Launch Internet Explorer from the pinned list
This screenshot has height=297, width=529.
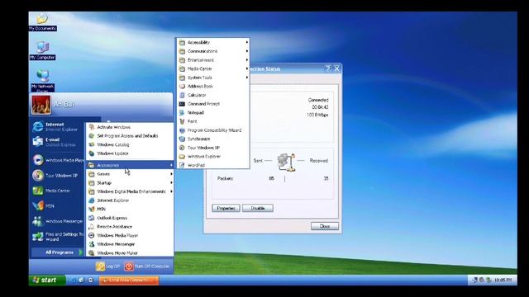coord(57,126)
